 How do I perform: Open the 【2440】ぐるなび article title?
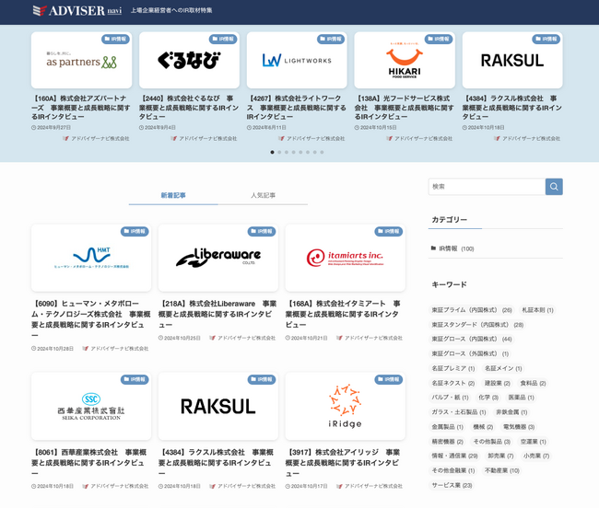click(x=189, y=108)
